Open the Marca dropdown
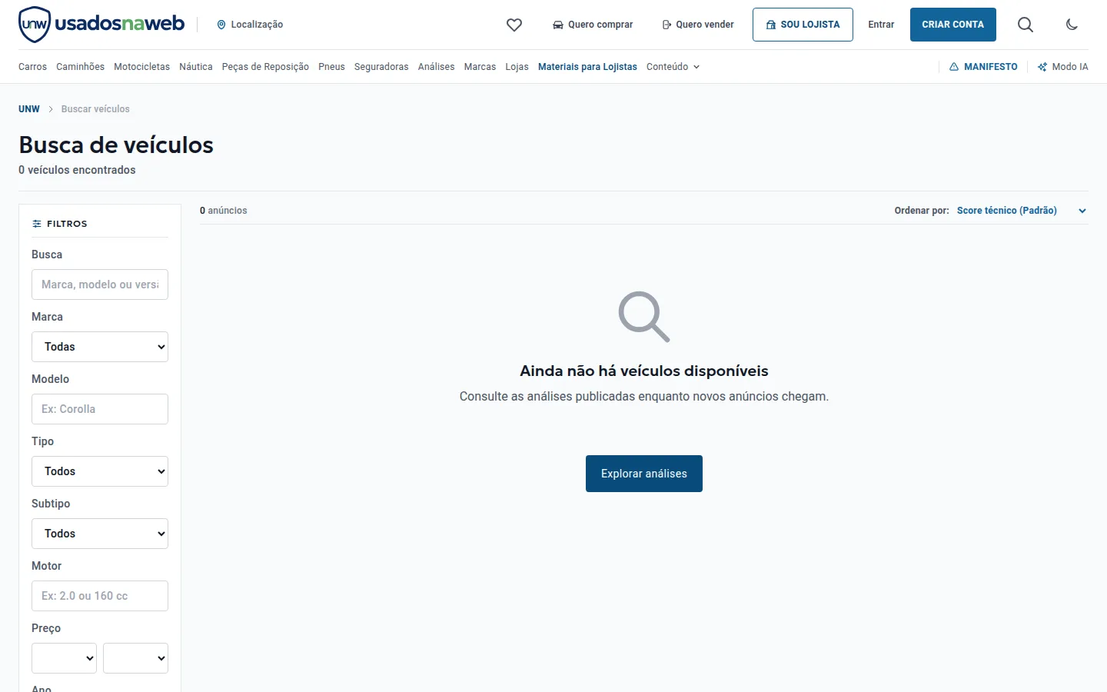The image size is (1107, 692). click(x=100, y=347)
